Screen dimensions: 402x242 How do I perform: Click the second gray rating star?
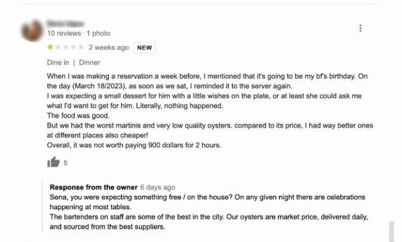tap(58, 47)
